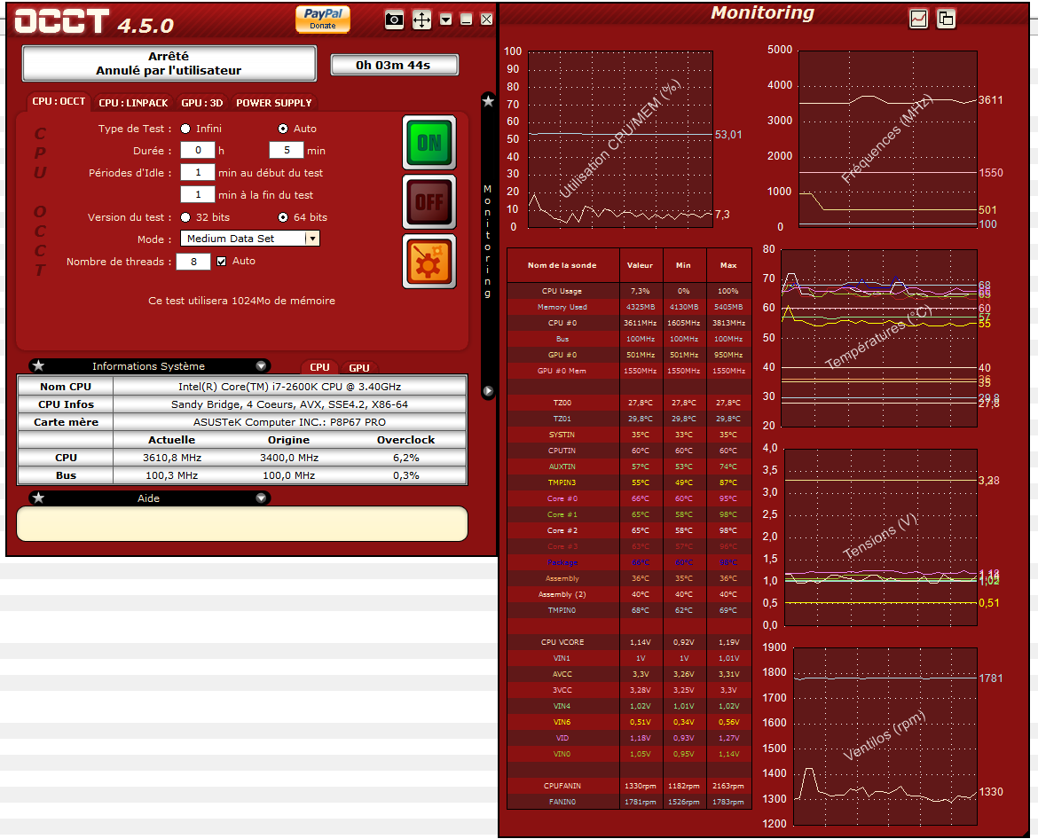Click the Bus Actuelle value 100,3 MHz
1038x839 pixels.
point(172,475)
